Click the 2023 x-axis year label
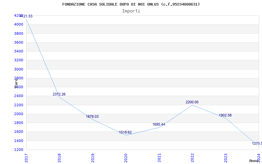Screen dimensions: 262x164 pos(226,158)
